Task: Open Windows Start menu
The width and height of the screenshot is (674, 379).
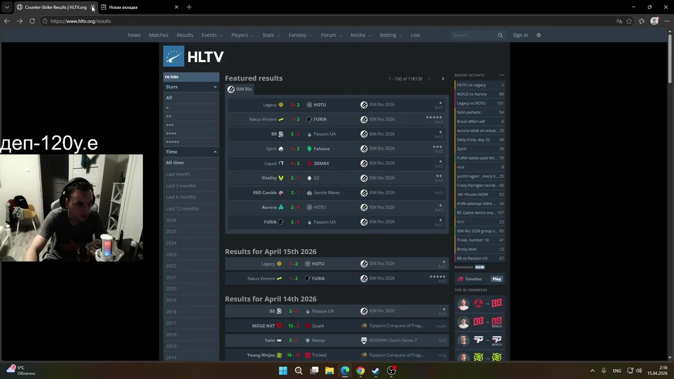Action: pos(283,371)
